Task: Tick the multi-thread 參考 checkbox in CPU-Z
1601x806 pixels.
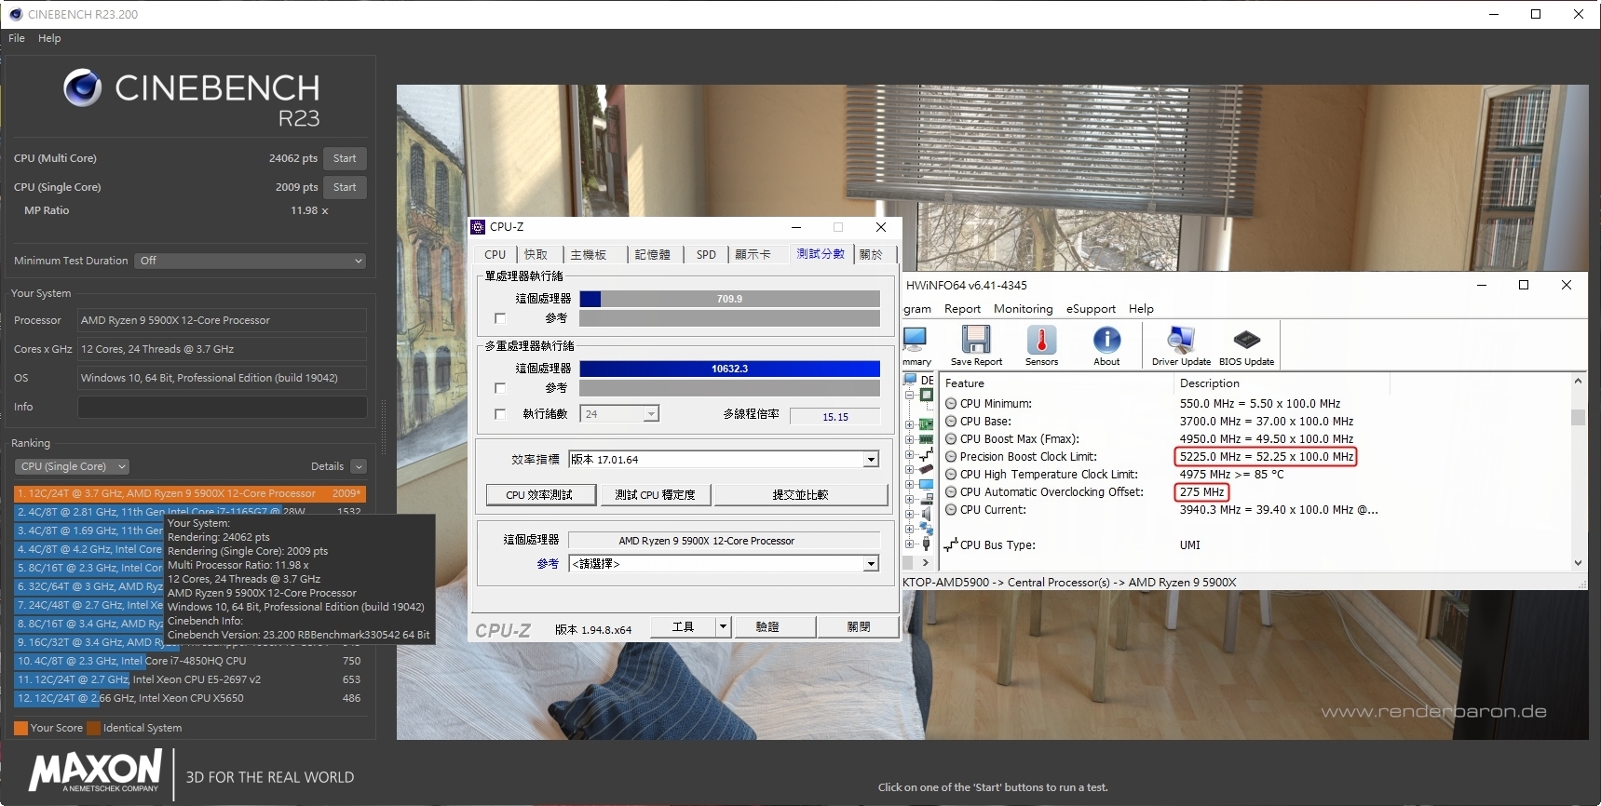Action: pos(500,388)
